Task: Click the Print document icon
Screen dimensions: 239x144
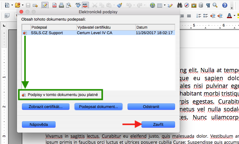Action: tap(62, 5)
